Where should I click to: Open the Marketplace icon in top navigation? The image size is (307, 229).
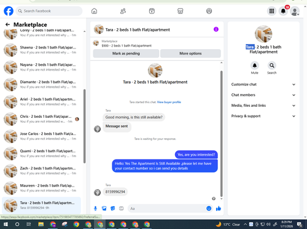[x=180, y=11]
